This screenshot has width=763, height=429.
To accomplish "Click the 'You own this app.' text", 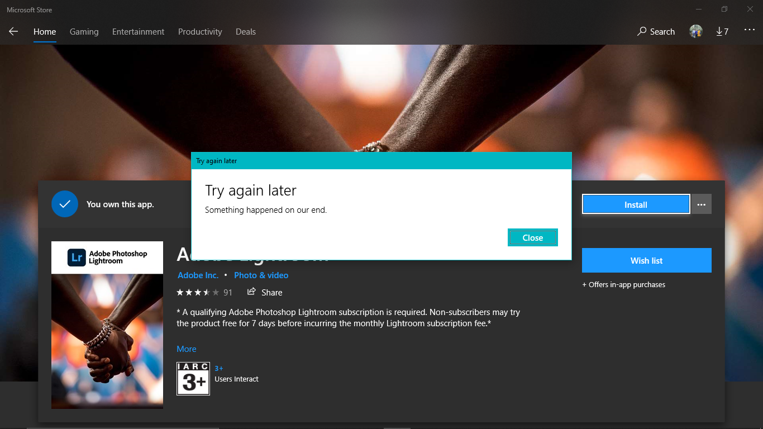I will 120,204.
